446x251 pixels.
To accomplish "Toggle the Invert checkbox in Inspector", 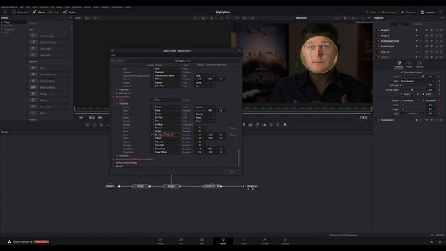I will click(401, 94).
